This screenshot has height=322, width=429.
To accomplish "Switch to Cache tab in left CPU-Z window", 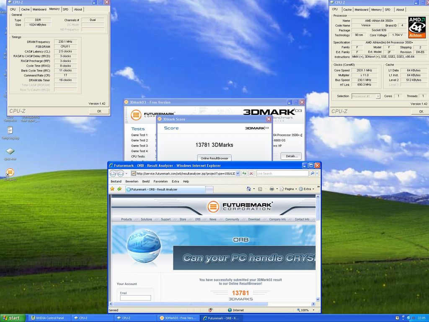I will (25, 9).
